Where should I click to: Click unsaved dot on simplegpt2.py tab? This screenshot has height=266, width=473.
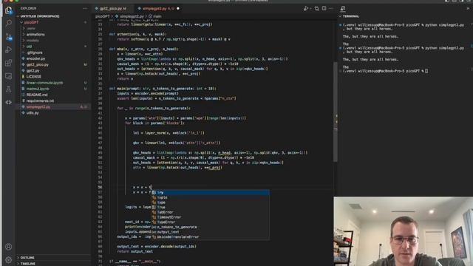pyautogui.click(x=178, y=8)
